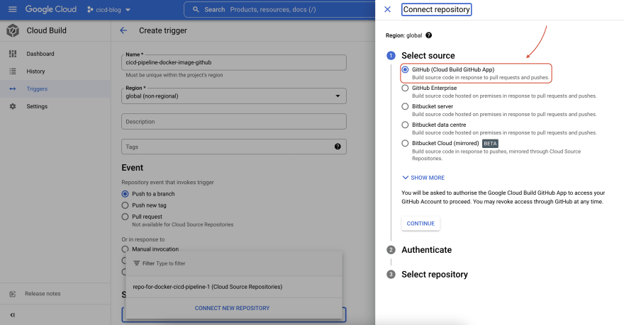Viewport: 624px width, 325px height.
Task: Click the Description input field
Action: tap(233, 122)
